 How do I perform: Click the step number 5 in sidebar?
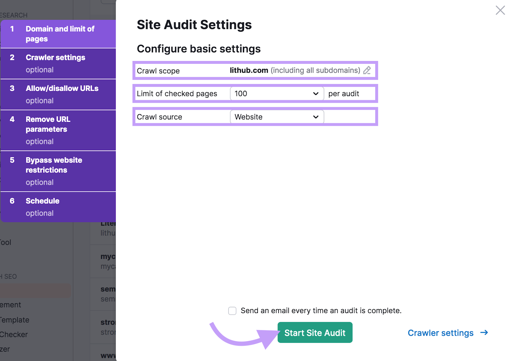click(x=12, y=160)
